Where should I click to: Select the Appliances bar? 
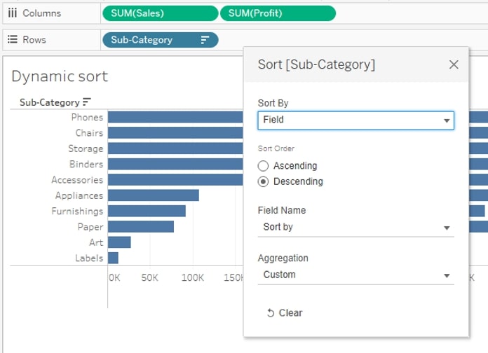(154, 195)
